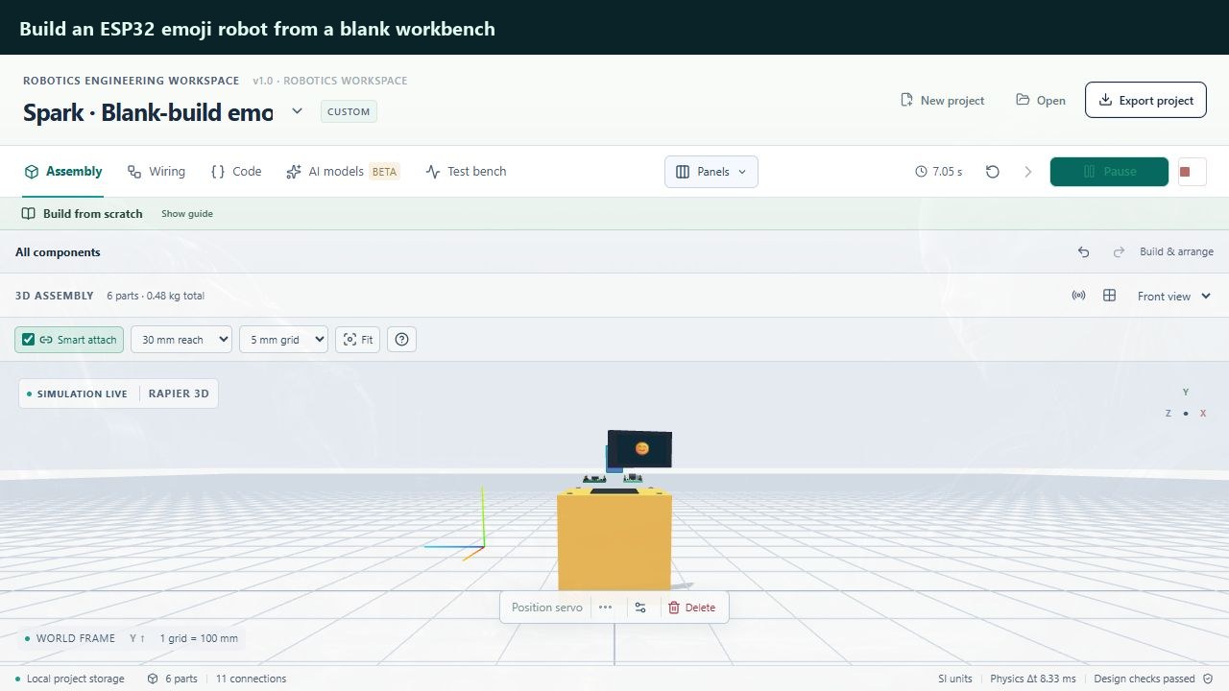Screen dimensions: 1229x691
Task: Switch to the Assembly tab
Action: pos(63,172)
